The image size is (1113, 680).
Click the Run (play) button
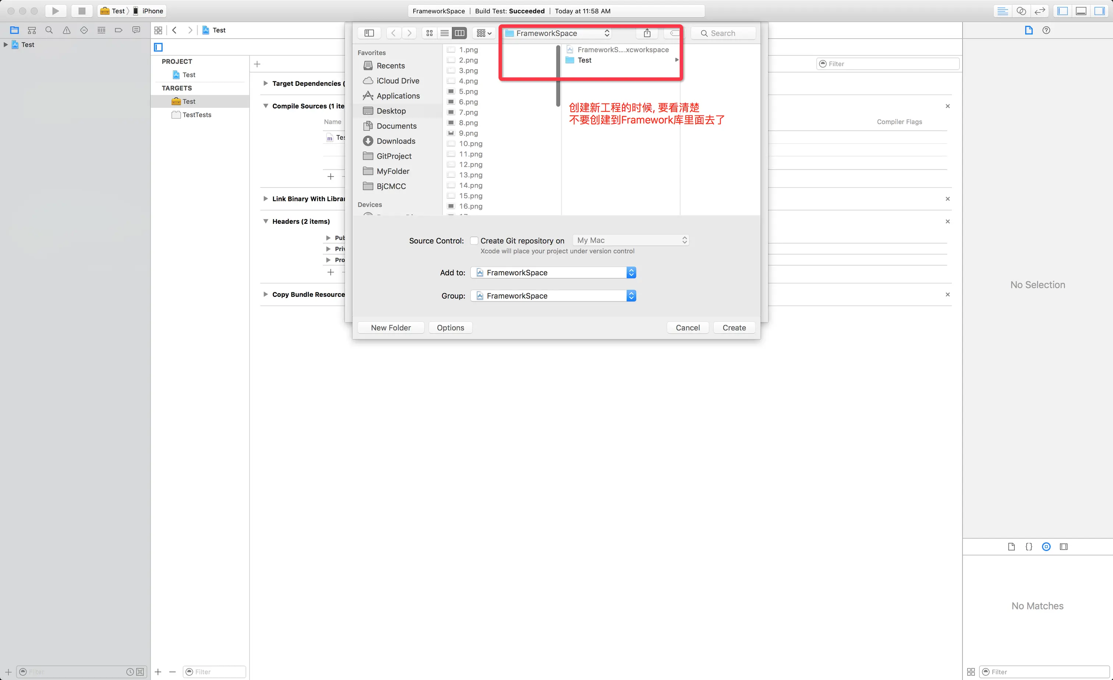point(55,11)
